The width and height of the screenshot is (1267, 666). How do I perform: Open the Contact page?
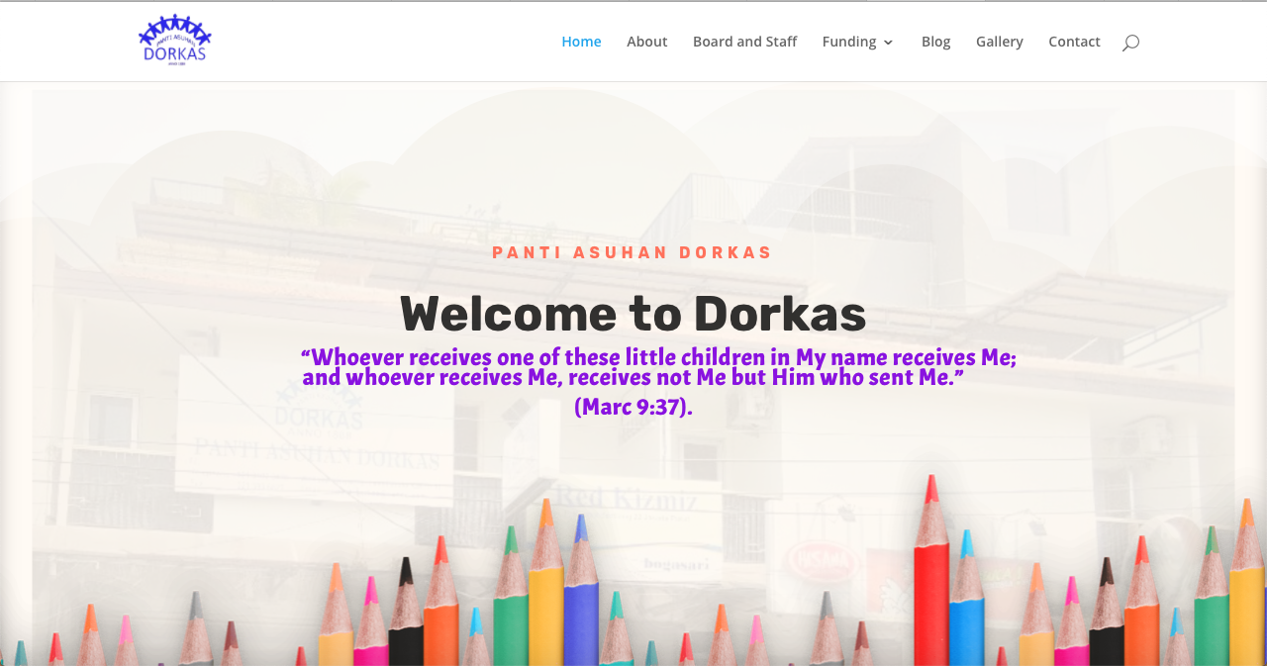point(1074,42)
